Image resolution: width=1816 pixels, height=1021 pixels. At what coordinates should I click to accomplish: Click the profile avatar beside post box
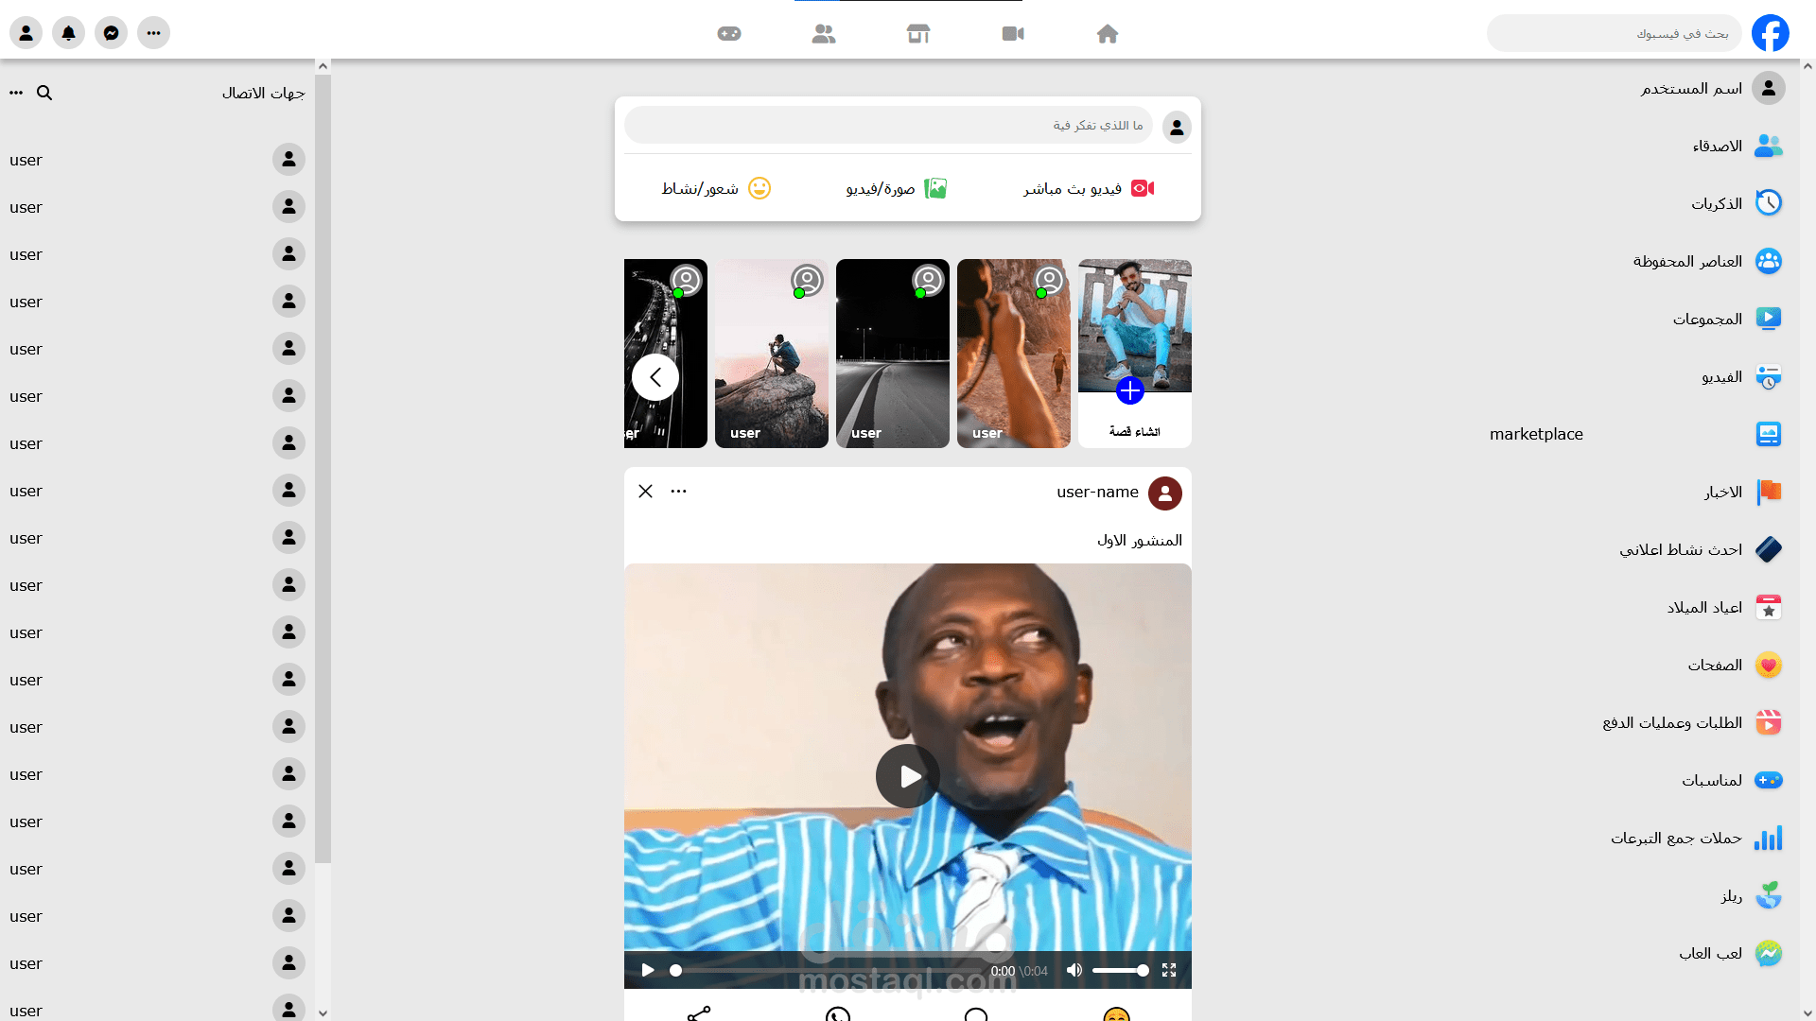pos(1177,127)
